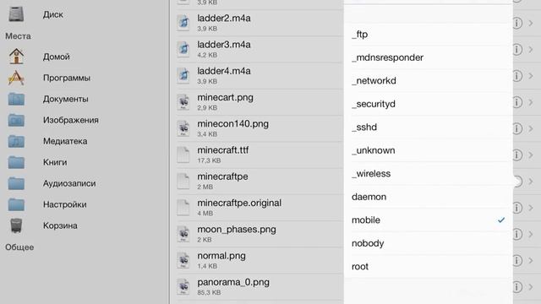Tap the checked mobile user option

point(429,220)
